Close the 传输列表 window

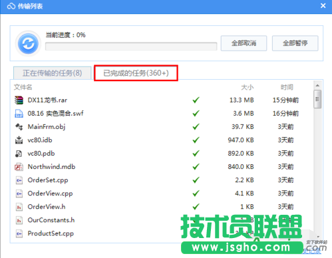(x=323, y=6)
